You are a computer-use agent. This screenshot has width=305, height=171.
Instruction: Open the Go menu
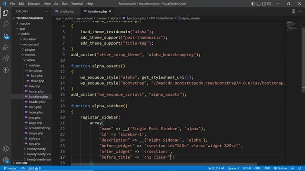pyautogui.click(x=56, y=4)
